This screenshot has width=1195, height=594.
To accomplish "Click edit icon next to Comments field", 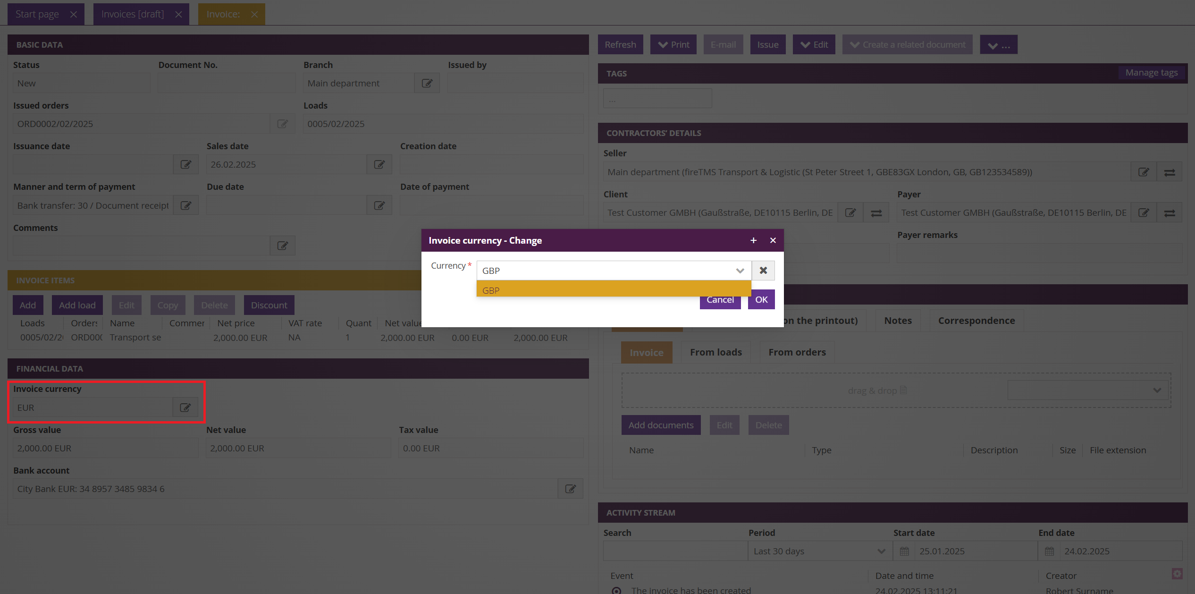I will click(x=283, y=246).
